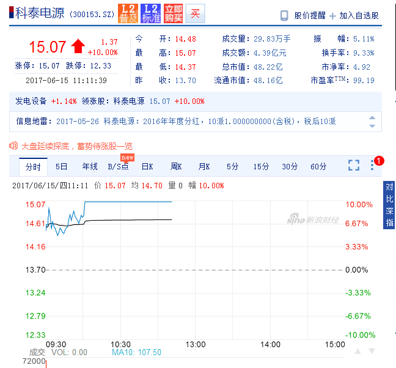Select the 5日 chart tab
This screenshot has width=396, height=368.
click(x=61, y=166)
